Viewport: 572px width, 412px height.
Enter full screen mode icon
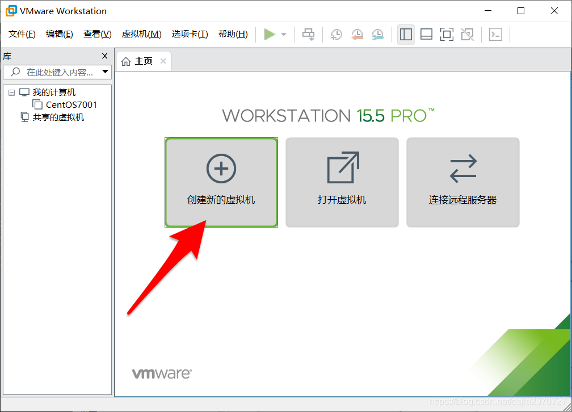pyautogui.click(x=447, y=35)
